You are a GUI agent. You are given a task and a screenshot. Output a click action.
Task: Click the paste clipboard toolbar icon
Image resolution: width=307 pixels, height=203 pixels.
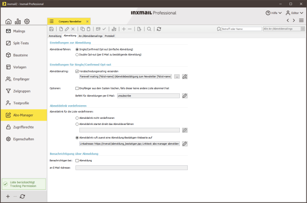[89, 29]
